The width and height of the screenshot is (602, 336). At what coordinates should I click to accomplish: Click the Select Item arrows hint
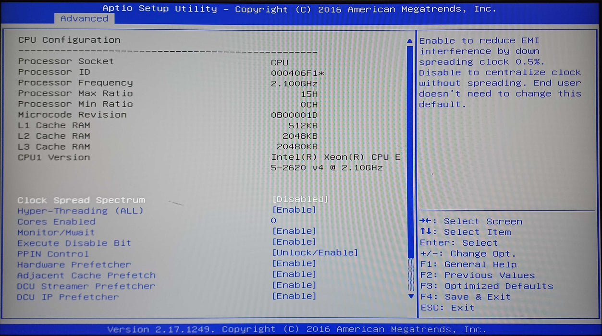coord(465,232)
